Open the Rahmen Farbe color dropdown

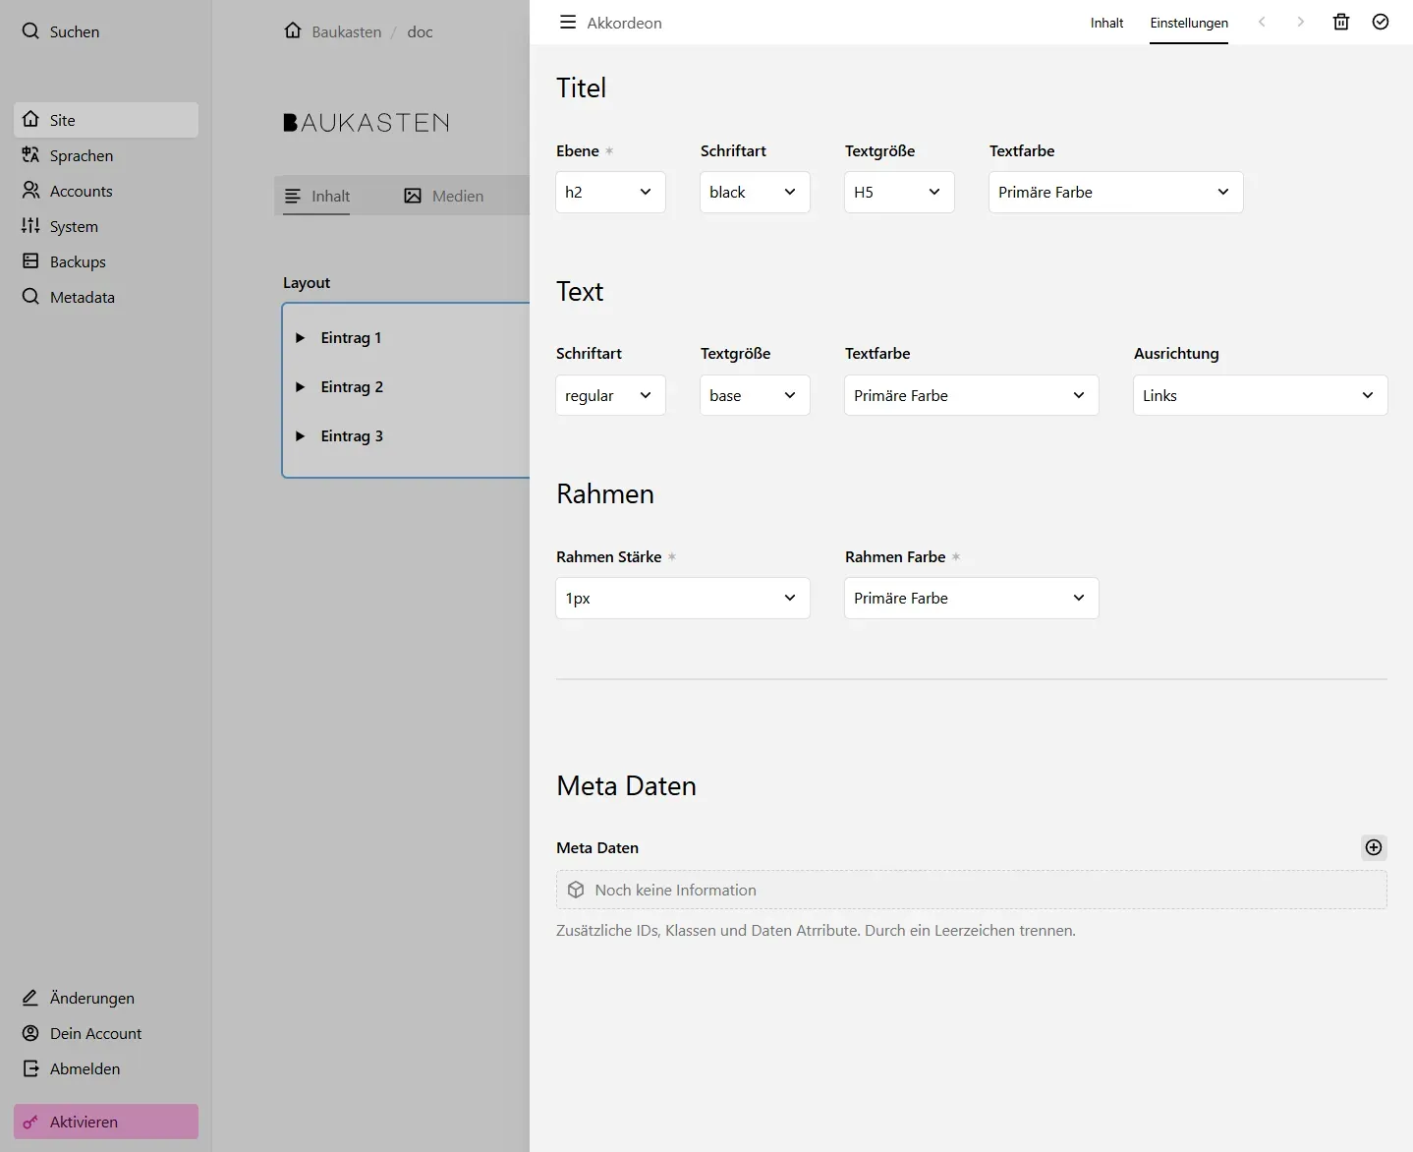coord(971,599)
